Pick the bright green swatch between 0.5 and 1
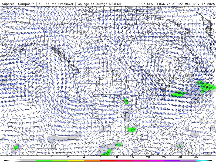Image resolution: width=216 pixels, height=162 pixels. [44, 161]
